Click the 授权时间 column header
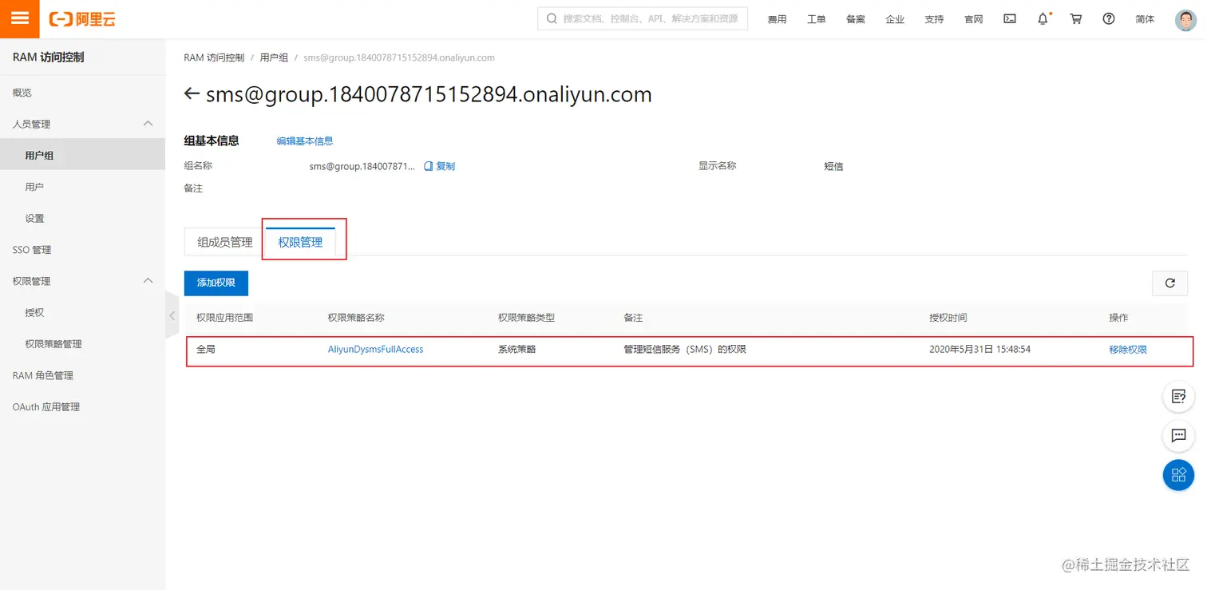The height and width of the screenshot is (590, 1207). 948,318
